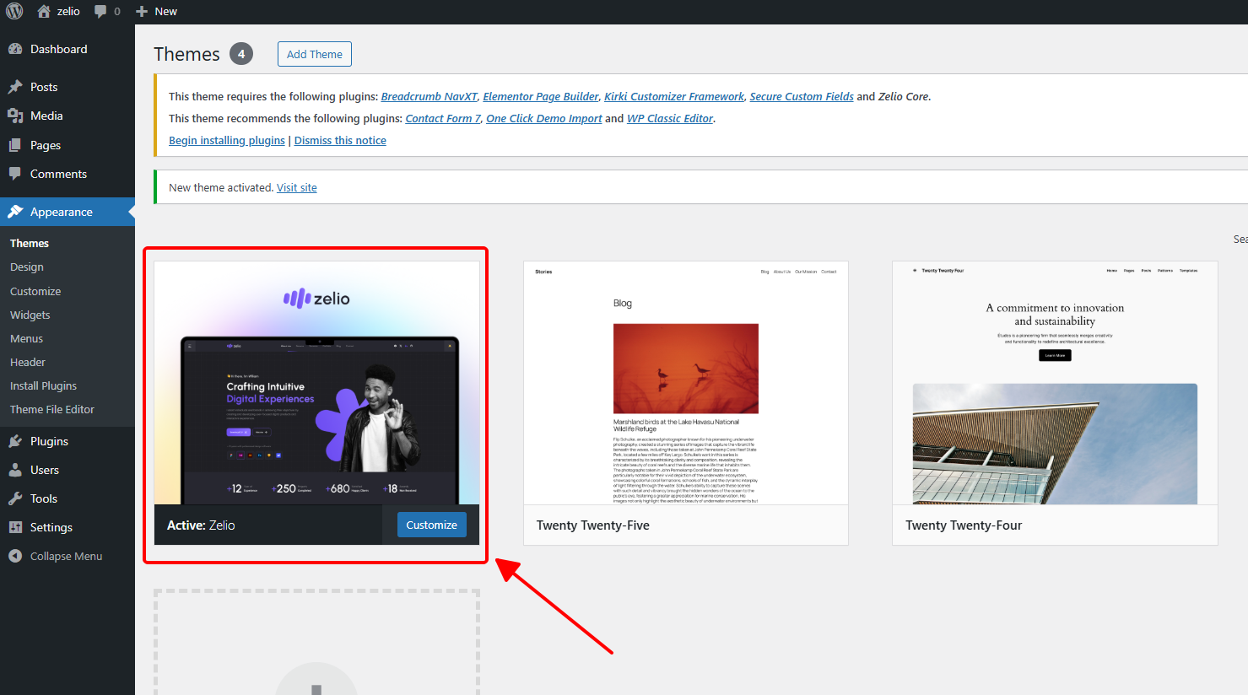Click the Plugins plug icon
The width and height of the screenshot is (1248, 695).
pos(15,441)
